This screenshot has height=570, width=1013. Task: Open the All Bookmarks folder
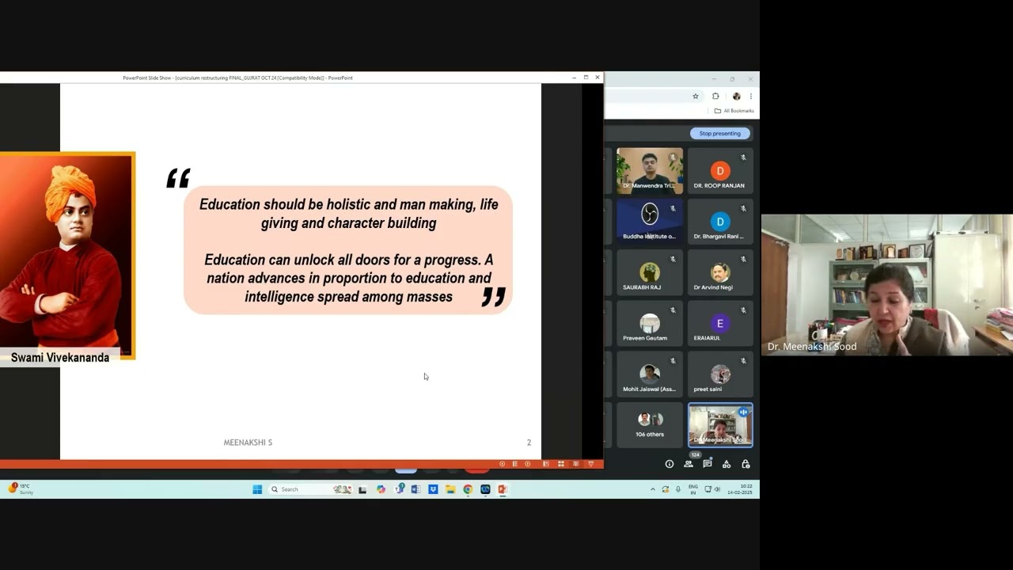tap(734, 111)
